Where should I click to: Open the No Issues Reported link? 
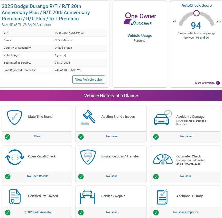pos(186,212)
